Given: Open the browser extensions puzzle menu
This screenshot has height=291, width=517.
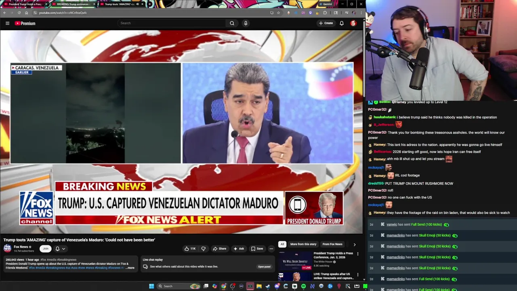Looking at the screenshot, I should [x=325, y=13].
